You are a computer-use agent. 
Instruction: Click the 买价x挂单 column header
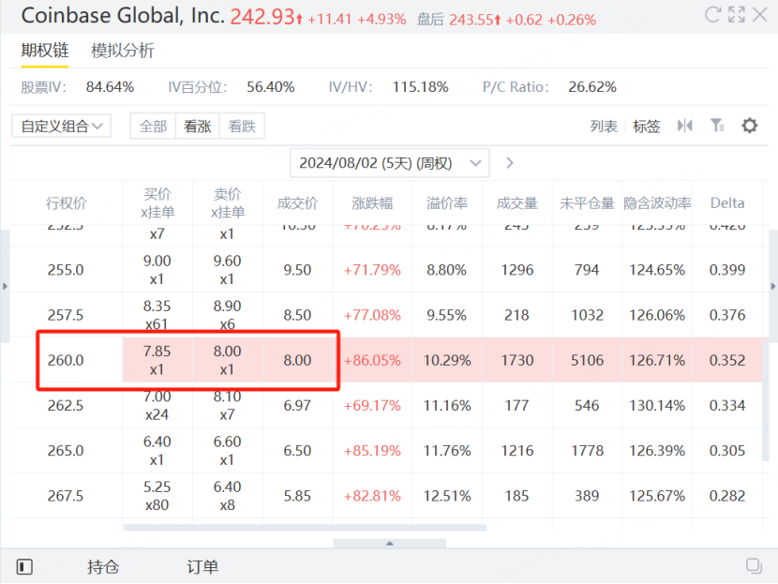tap(157, 202)
